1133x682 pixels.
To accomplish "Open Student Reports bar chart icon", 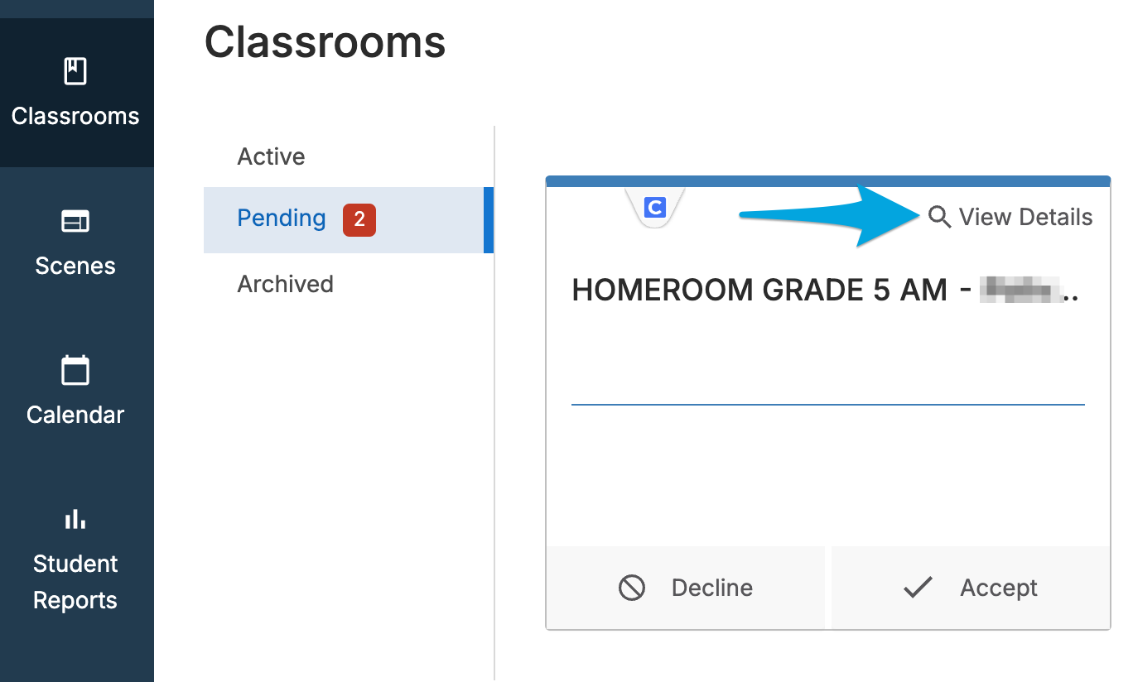I will [75, 519].
